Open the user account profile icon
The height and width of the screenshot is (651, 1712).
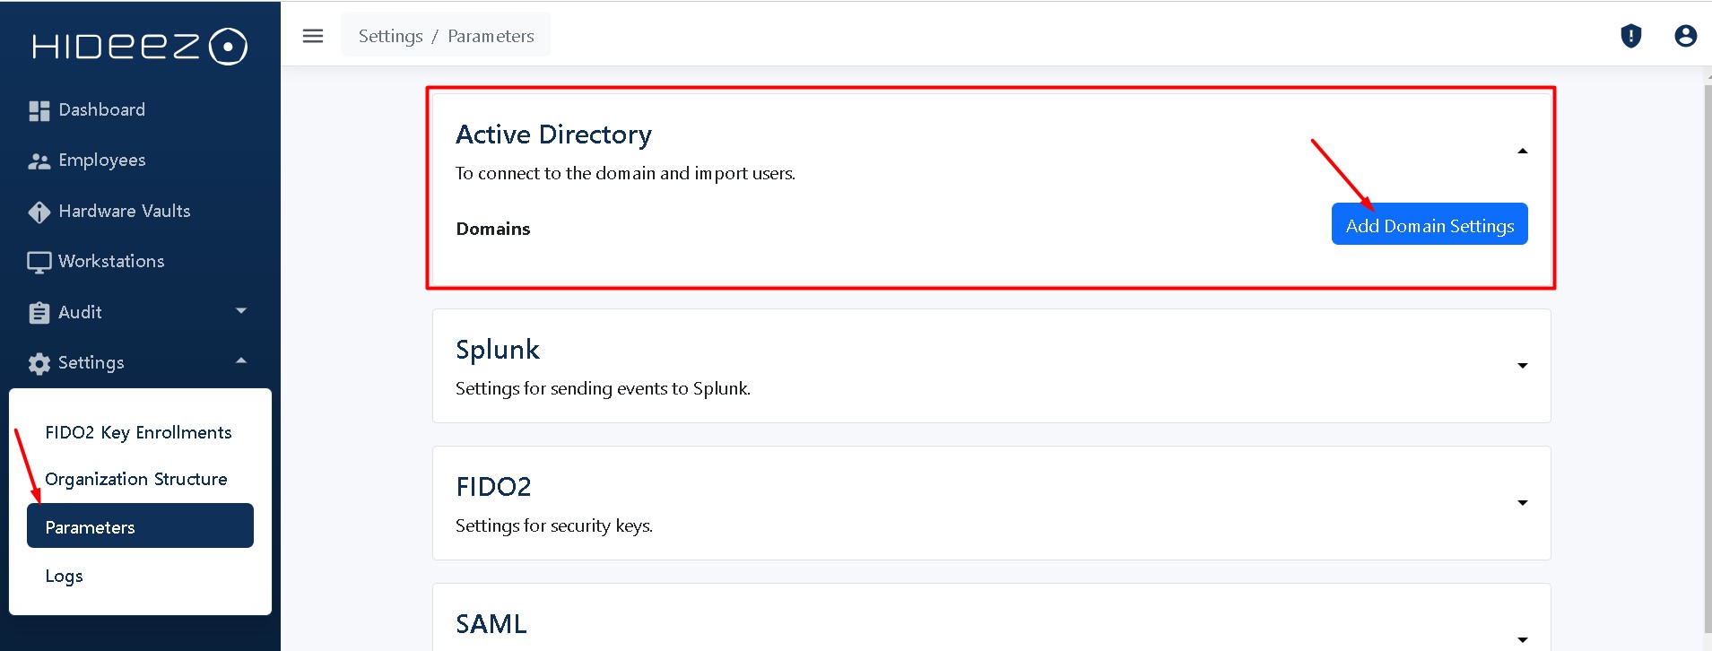(x=1685, y=36)
